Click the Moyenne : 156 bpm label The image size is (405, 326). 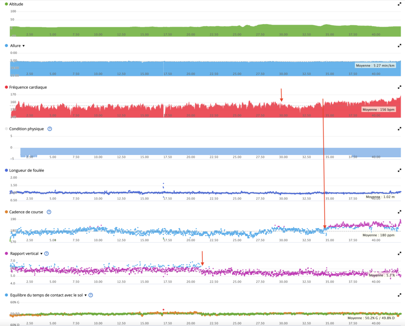[x=379, y=109]
